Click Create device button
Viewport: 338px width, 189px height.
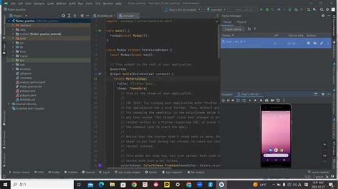click(x=233, y=29)
